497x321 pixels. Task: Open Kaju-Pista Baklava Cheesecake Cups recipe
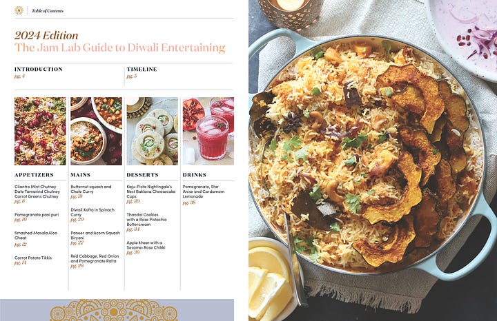click(x=151, y=194)
